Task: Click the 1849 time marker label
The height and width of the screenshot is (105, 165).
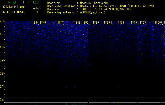Action: 77,23
